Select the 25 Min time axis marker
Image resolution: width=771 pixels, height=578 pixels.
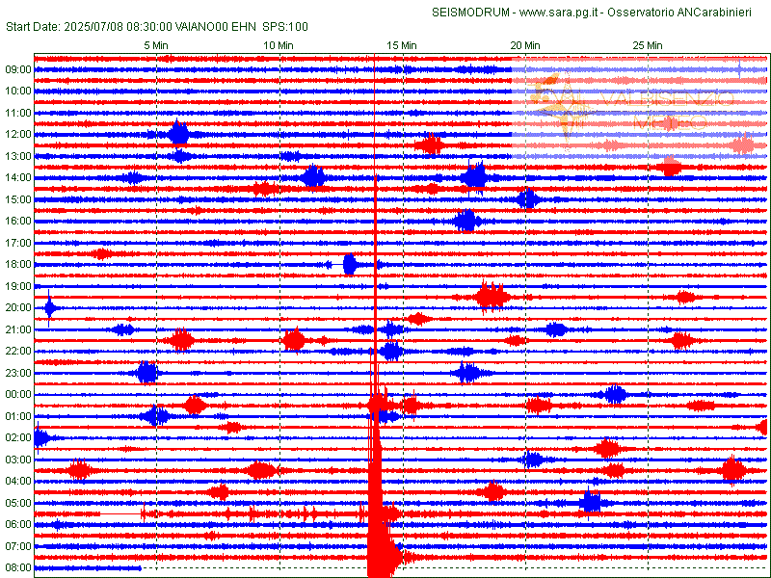pos(647,45)
